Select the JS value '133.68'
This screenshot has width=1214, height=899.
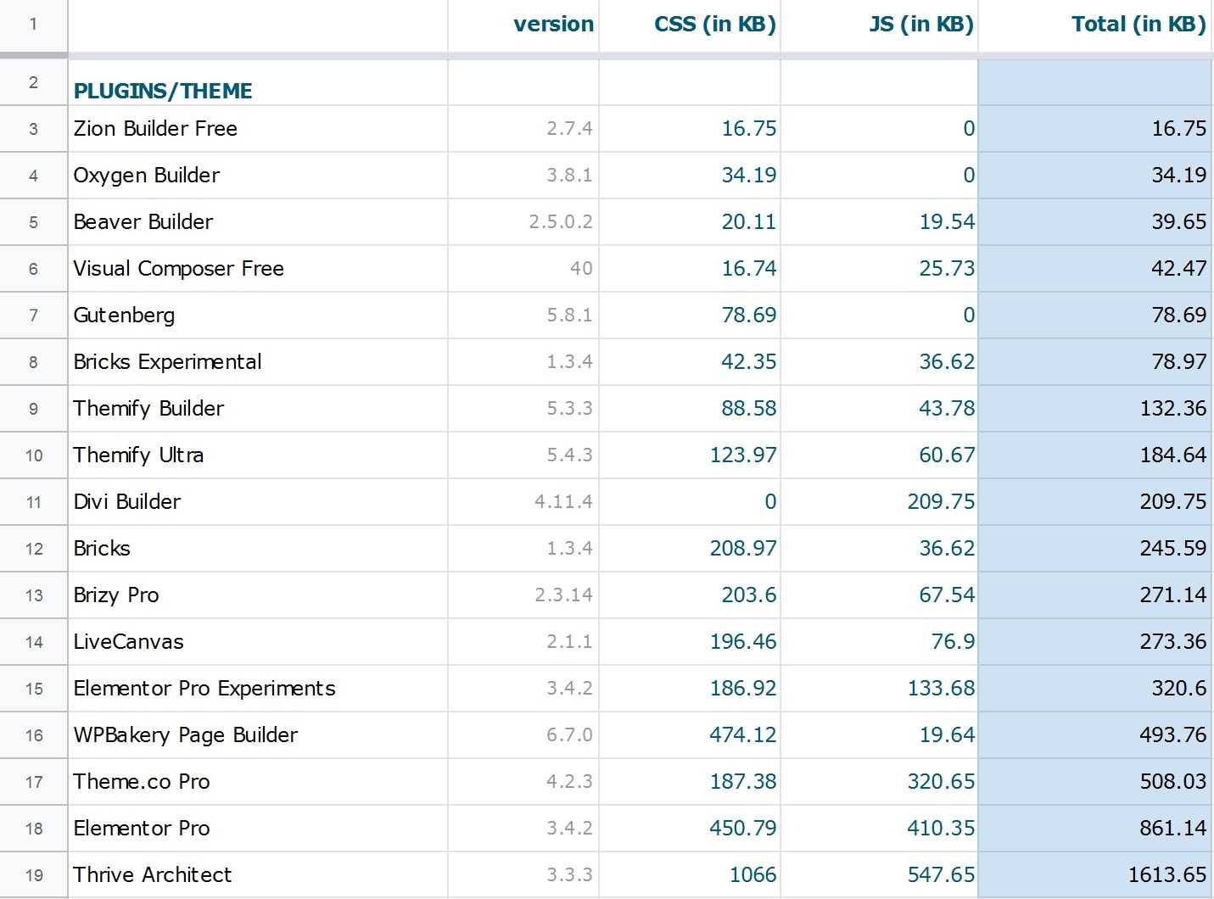879,689
